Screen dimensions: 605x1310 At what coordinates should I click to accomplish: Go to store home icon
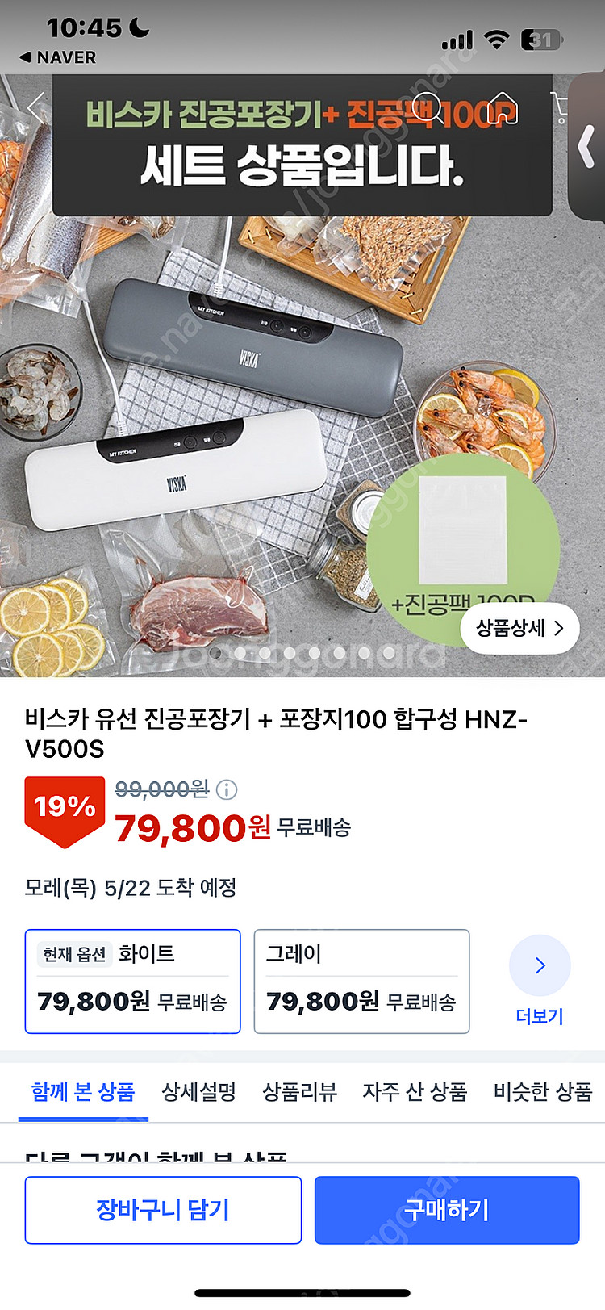coord(502,107)
